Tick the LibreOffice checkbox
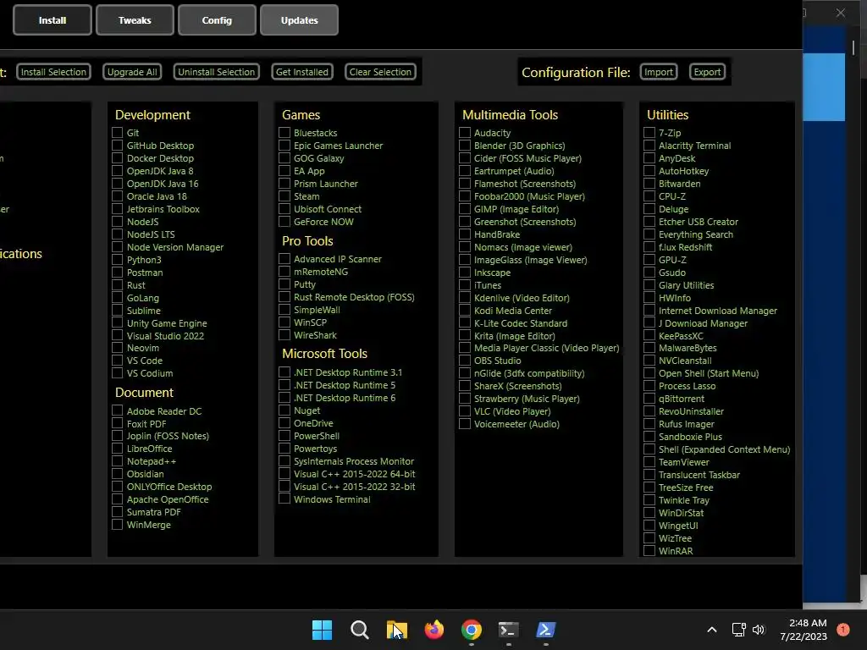 117,449
